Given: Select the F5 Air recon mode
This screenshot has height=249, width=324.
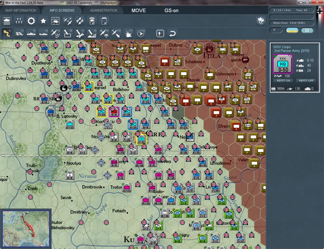Looking at the screenshot, I should (55, 33).
